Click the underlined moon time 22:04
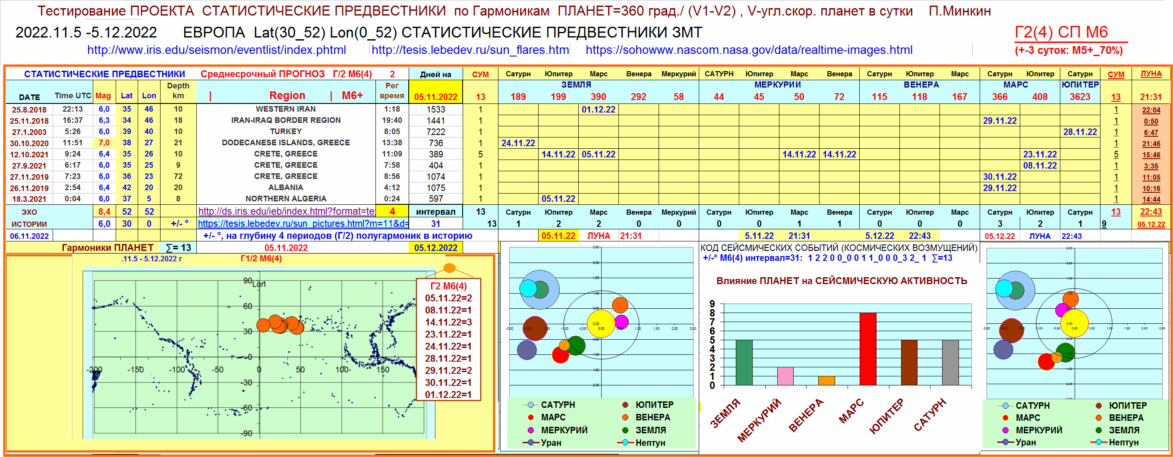1173x457 pixels. pyautogui.click(x=1151, y=110)
